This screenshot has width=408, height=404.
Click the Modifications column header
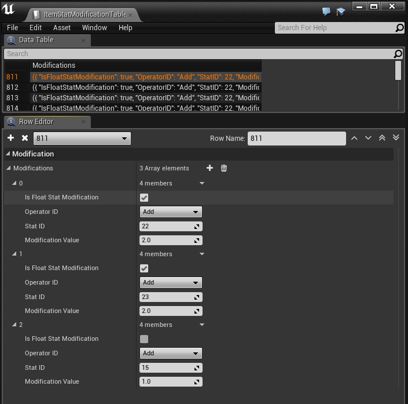point(54,65)
